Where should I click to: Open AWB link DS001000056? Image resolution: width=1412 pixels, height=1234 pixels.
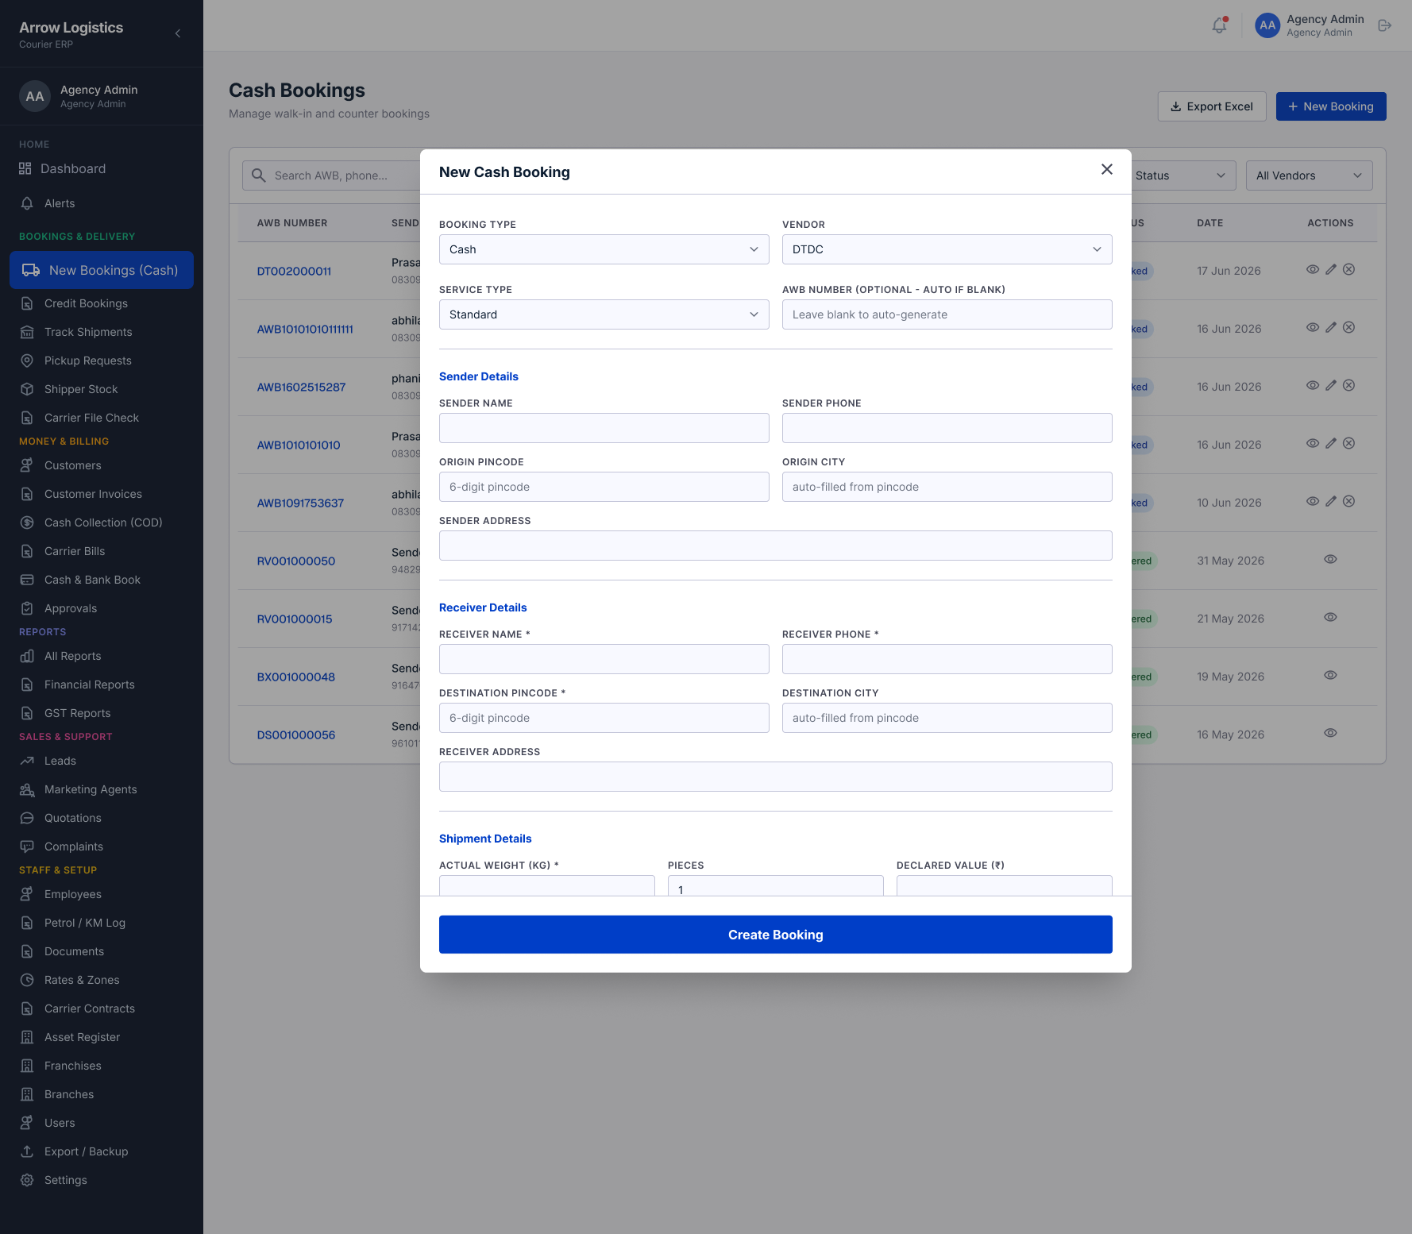pyautogui.click(x=296, y=735)
